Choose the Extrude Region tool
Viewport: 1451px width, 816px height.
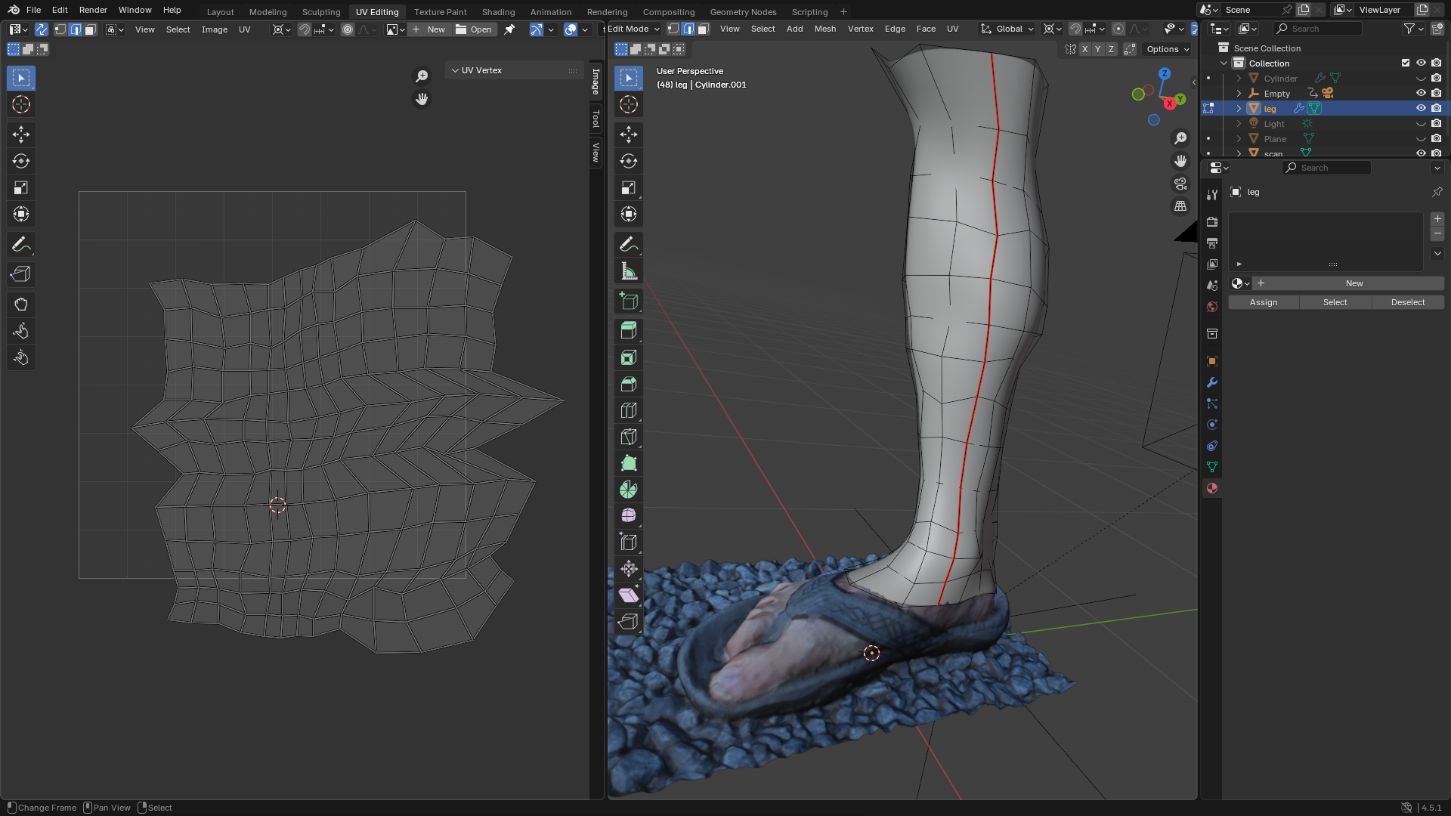(628, 331)
